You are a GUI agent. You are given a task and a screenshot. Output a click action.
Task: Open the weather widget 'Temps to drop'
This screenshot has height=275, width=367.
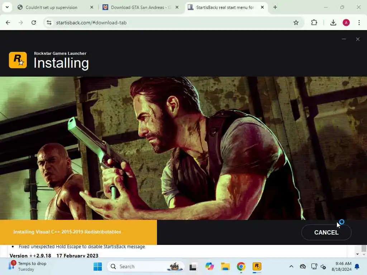click(x=28, y=266)
